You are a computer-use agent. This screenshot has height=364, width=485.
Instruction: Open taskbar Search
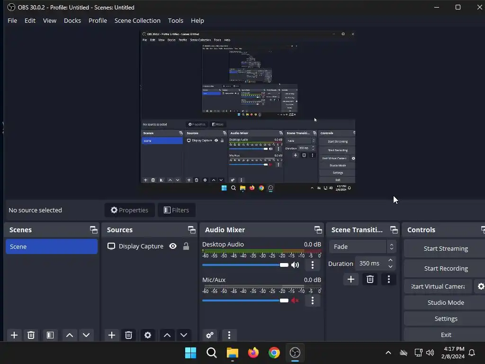click(x=212, y=353)
